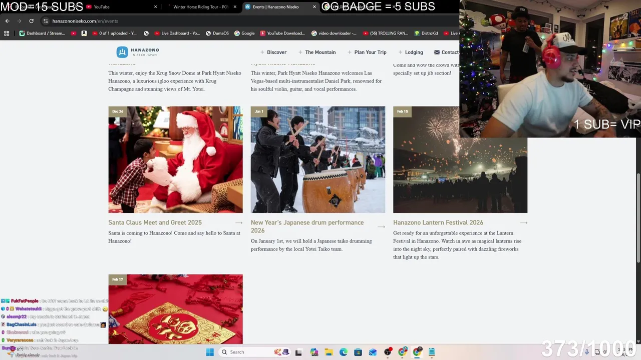Open the YouTube Download bookmark
Viewport: 641px width, 360px height.
click(282, 33)
